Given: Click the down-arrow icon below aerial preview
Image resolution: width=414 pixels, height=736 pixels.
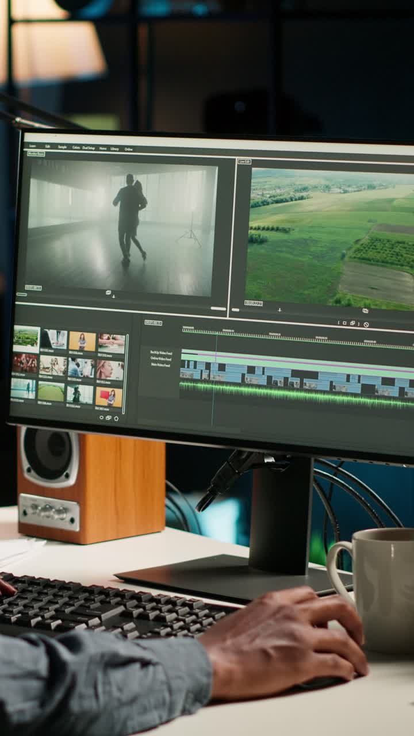Looking at the screenshot, I should coord(279,310).
